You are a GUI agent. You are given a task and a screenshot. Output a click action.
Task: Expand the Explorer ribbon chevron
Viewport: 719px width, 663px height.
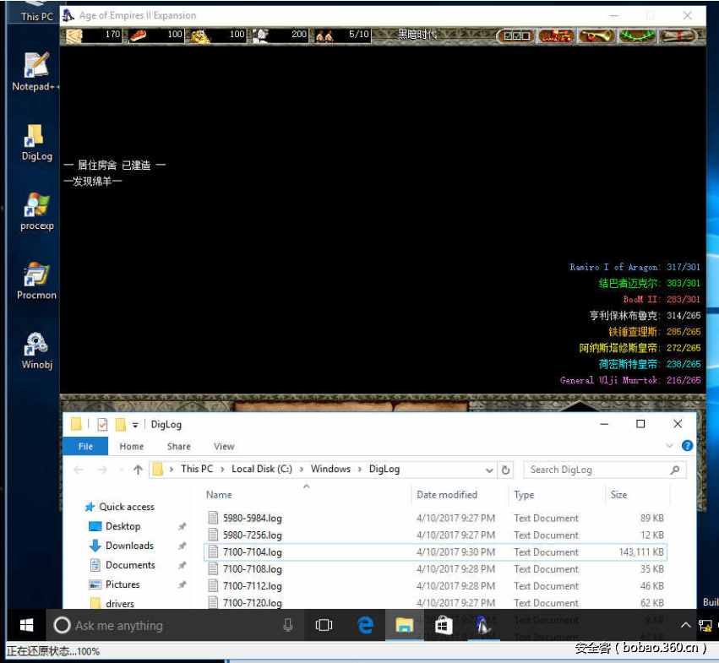coord(670,446)
